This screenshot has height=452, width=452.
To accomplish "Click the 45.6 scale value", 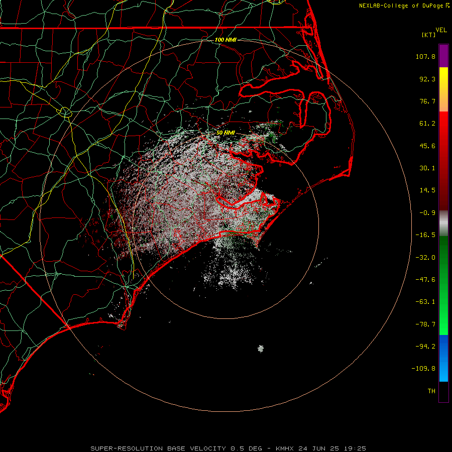I will tap(427, 146).
